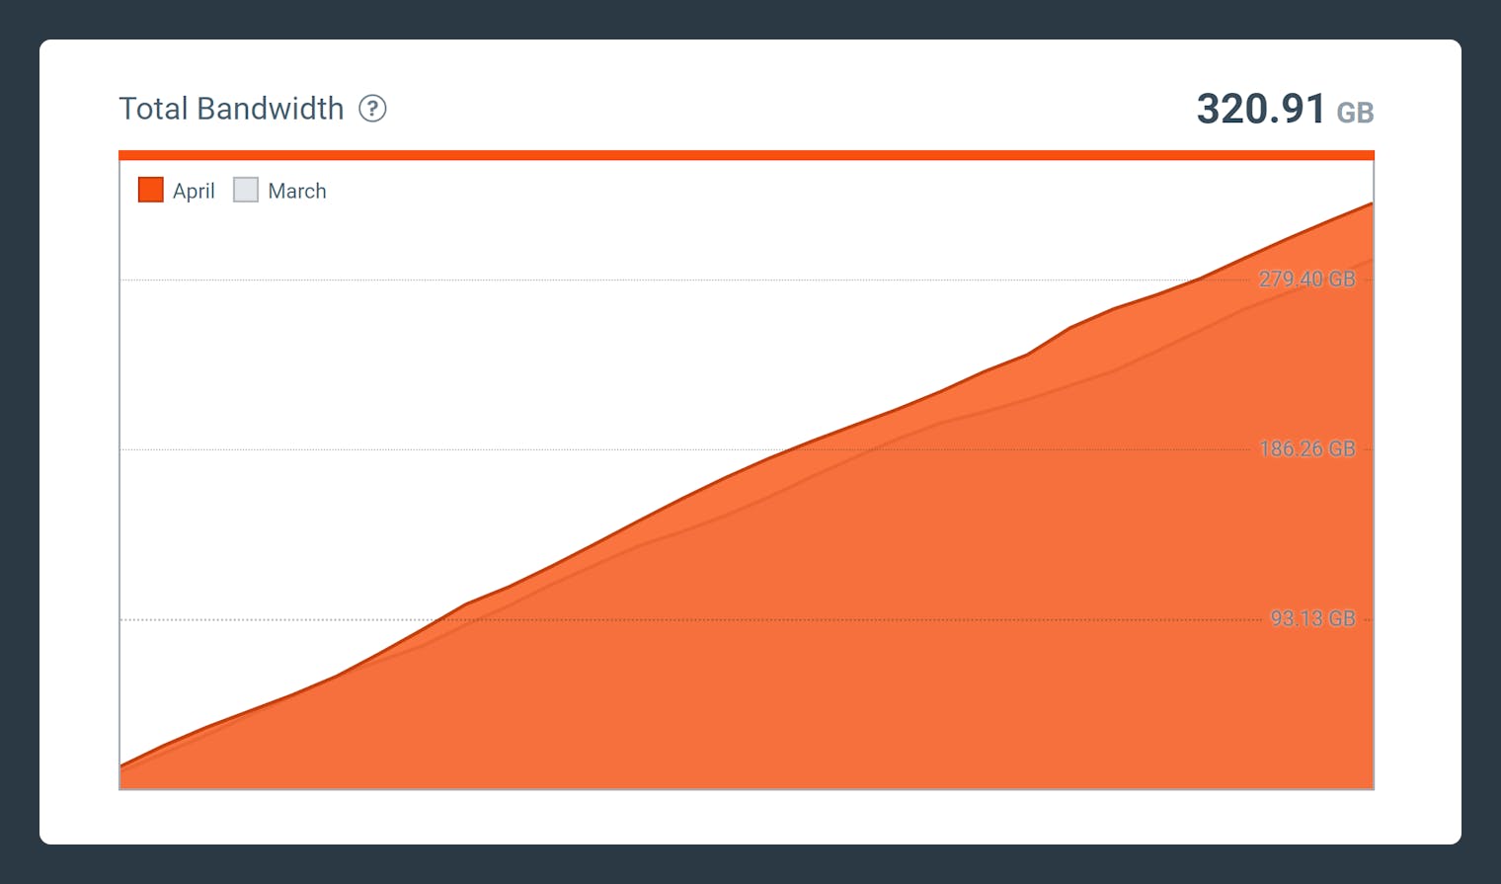Toggle the March series label
Screen dimensions: 1501x884
297,191
